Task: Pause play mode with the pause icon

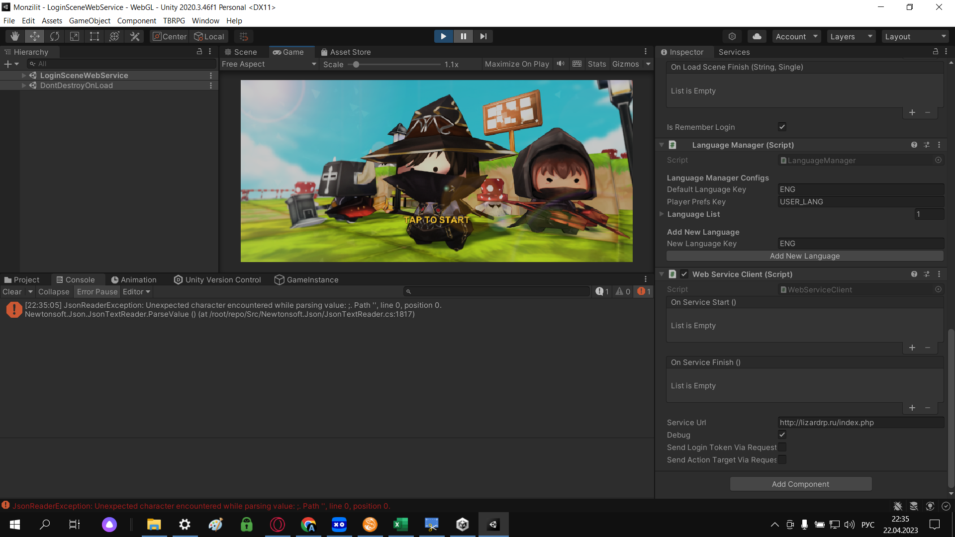Action: point(463,36)
